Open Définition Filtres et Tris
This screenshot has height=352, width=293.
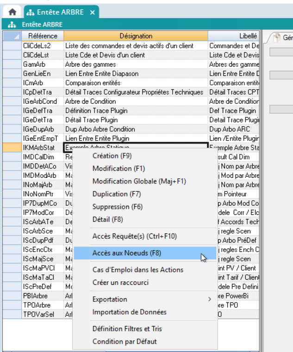[x=127, y=329]
